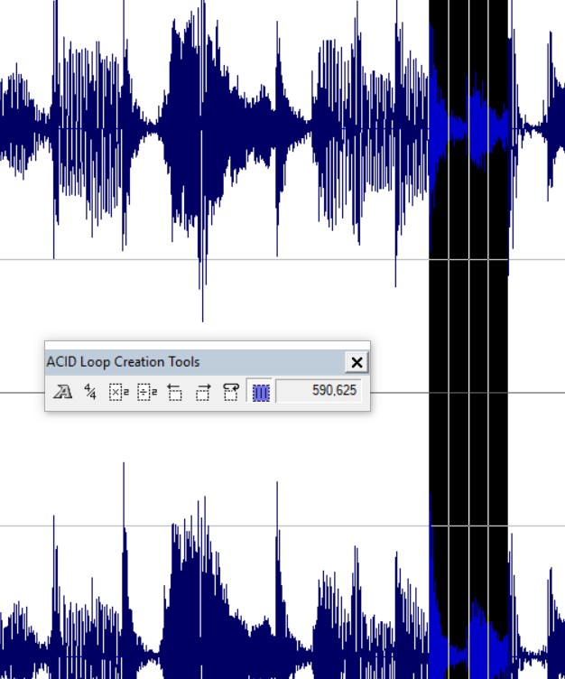
Task: Halve the selection with the ÷2 icon
Action: (146, 392)
